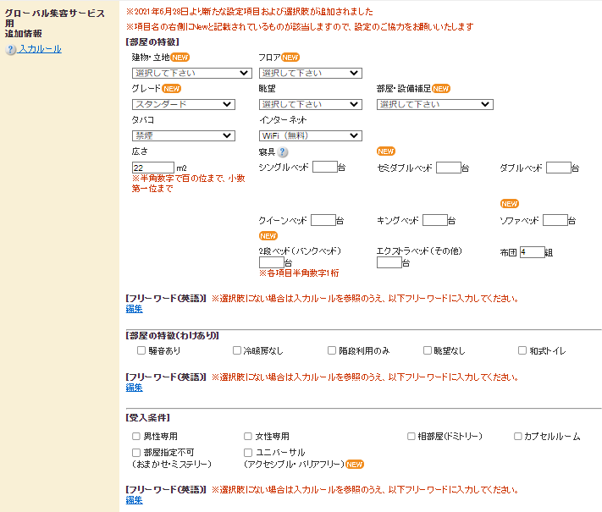Expand the タバコ dropdown showing 禁煙

pyautogui.click(x=183, y=135)
